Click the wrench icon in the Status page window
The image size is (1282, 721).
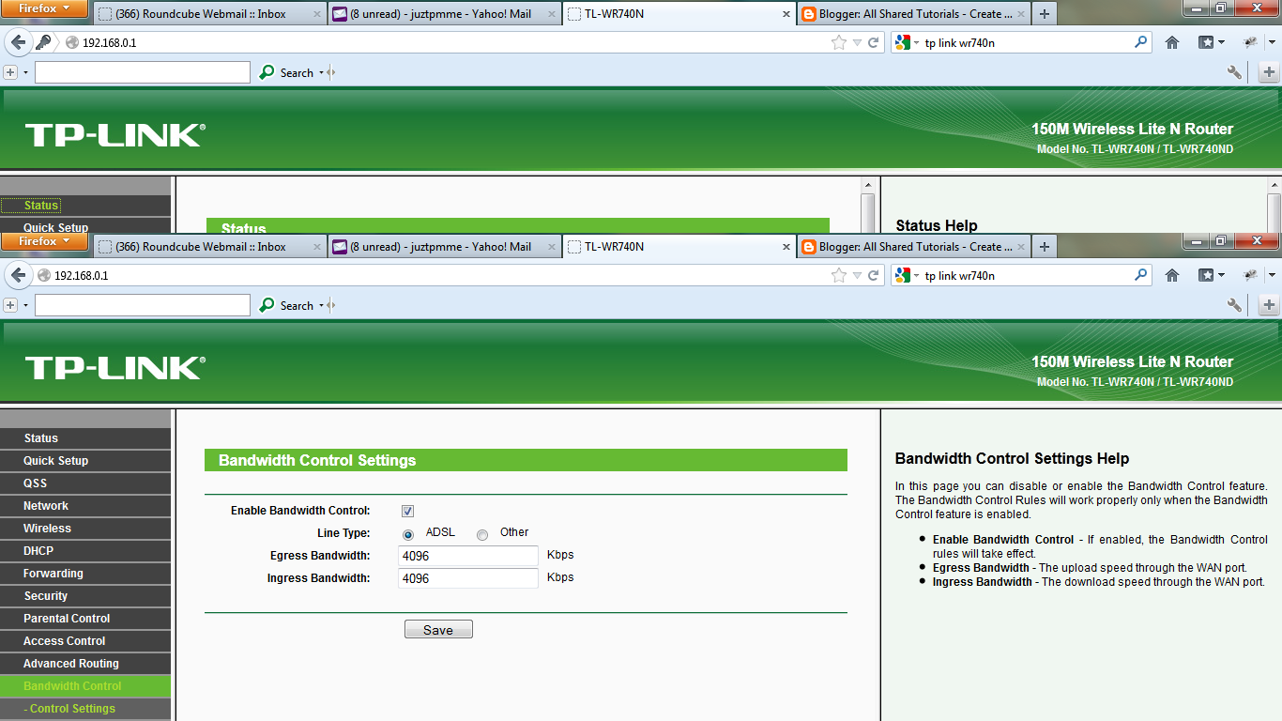[x=1234, y=72]
